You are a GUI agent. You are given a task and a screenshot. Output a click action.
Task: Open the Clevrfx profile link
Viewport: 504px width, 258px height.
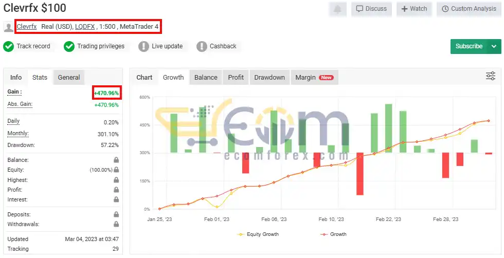click(x=27, y=27)
